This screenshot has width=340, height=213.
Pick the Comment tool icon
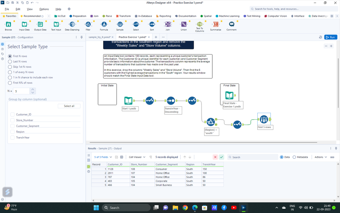click(x=231, y=24)
